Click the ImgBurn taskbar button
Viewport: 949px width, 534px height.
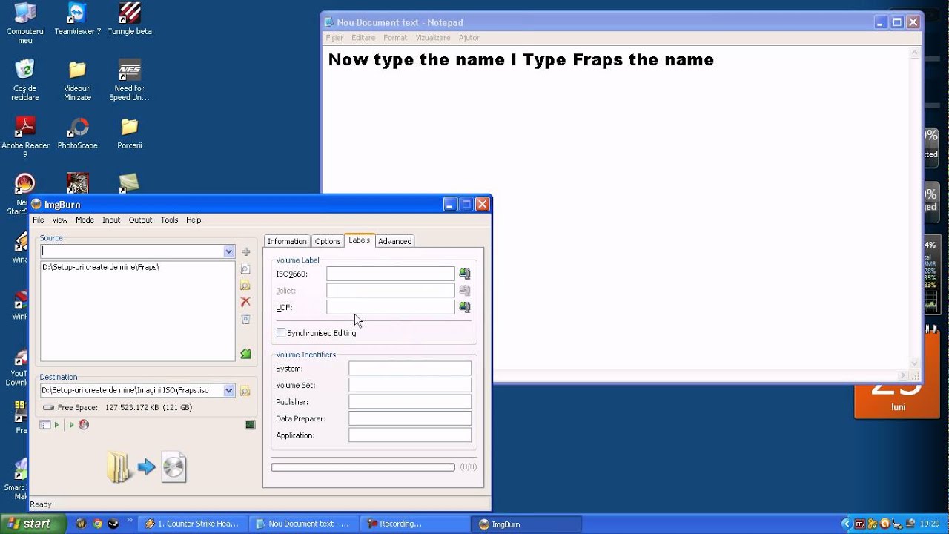[525, 524]
